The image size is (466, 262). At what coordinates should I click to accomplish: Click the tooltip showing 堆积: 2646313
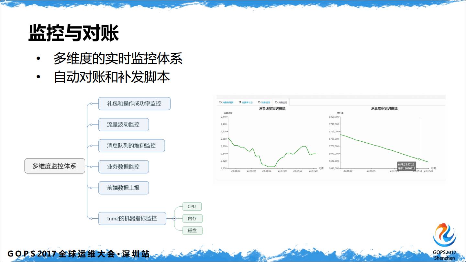point(406,166)
